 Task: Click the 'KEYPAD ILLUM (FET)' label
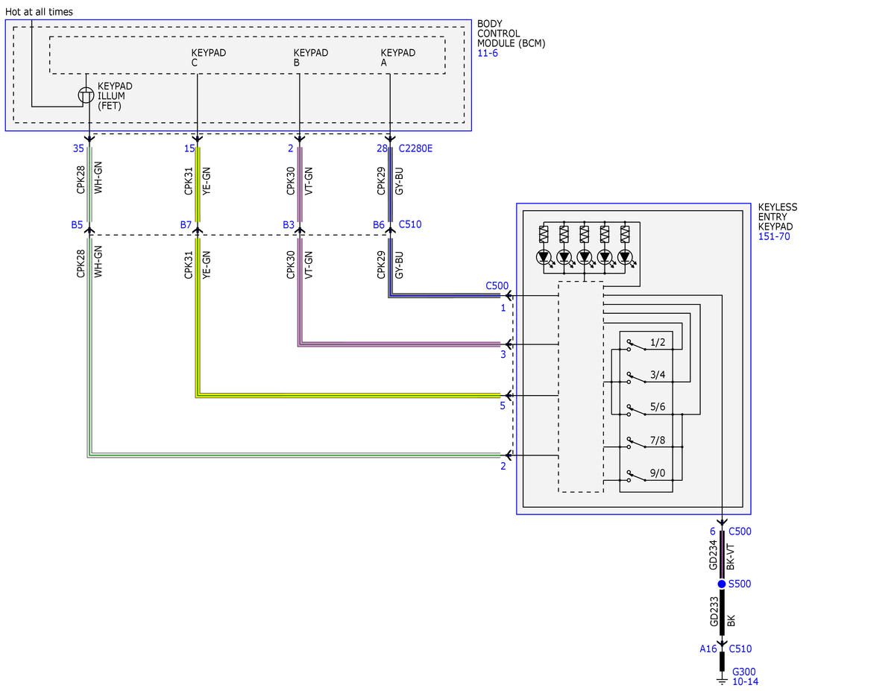(115, 95)
